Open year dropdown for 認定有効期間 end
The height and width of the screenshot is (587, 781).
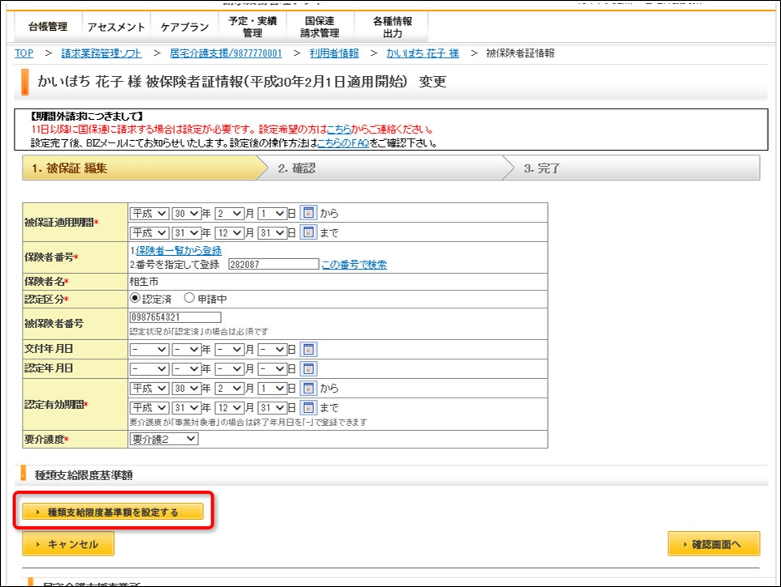pos(187,407)
